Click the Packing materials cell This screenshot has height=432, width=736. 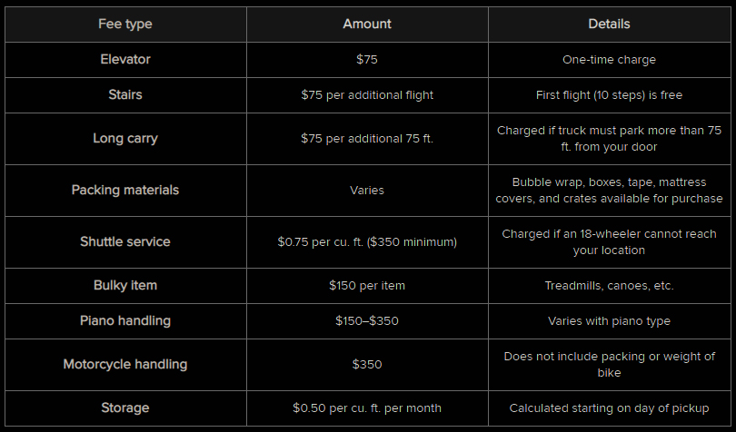(125, 190)
